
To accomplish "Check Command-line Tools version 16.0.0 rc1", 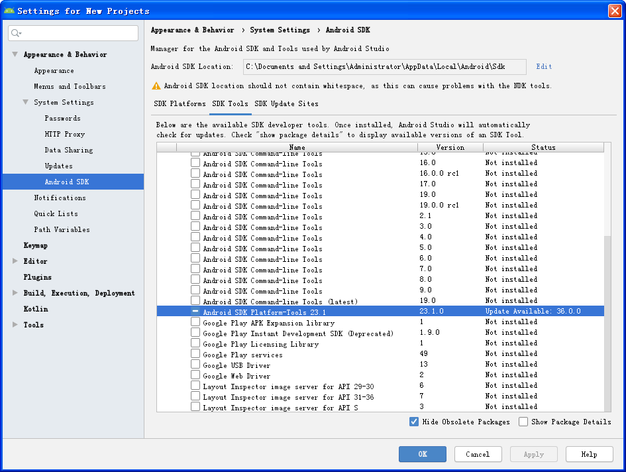I will (x=195, y=173).
